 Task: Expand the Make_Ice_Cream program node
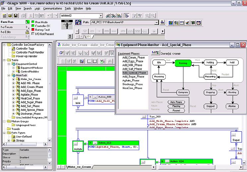14,79
